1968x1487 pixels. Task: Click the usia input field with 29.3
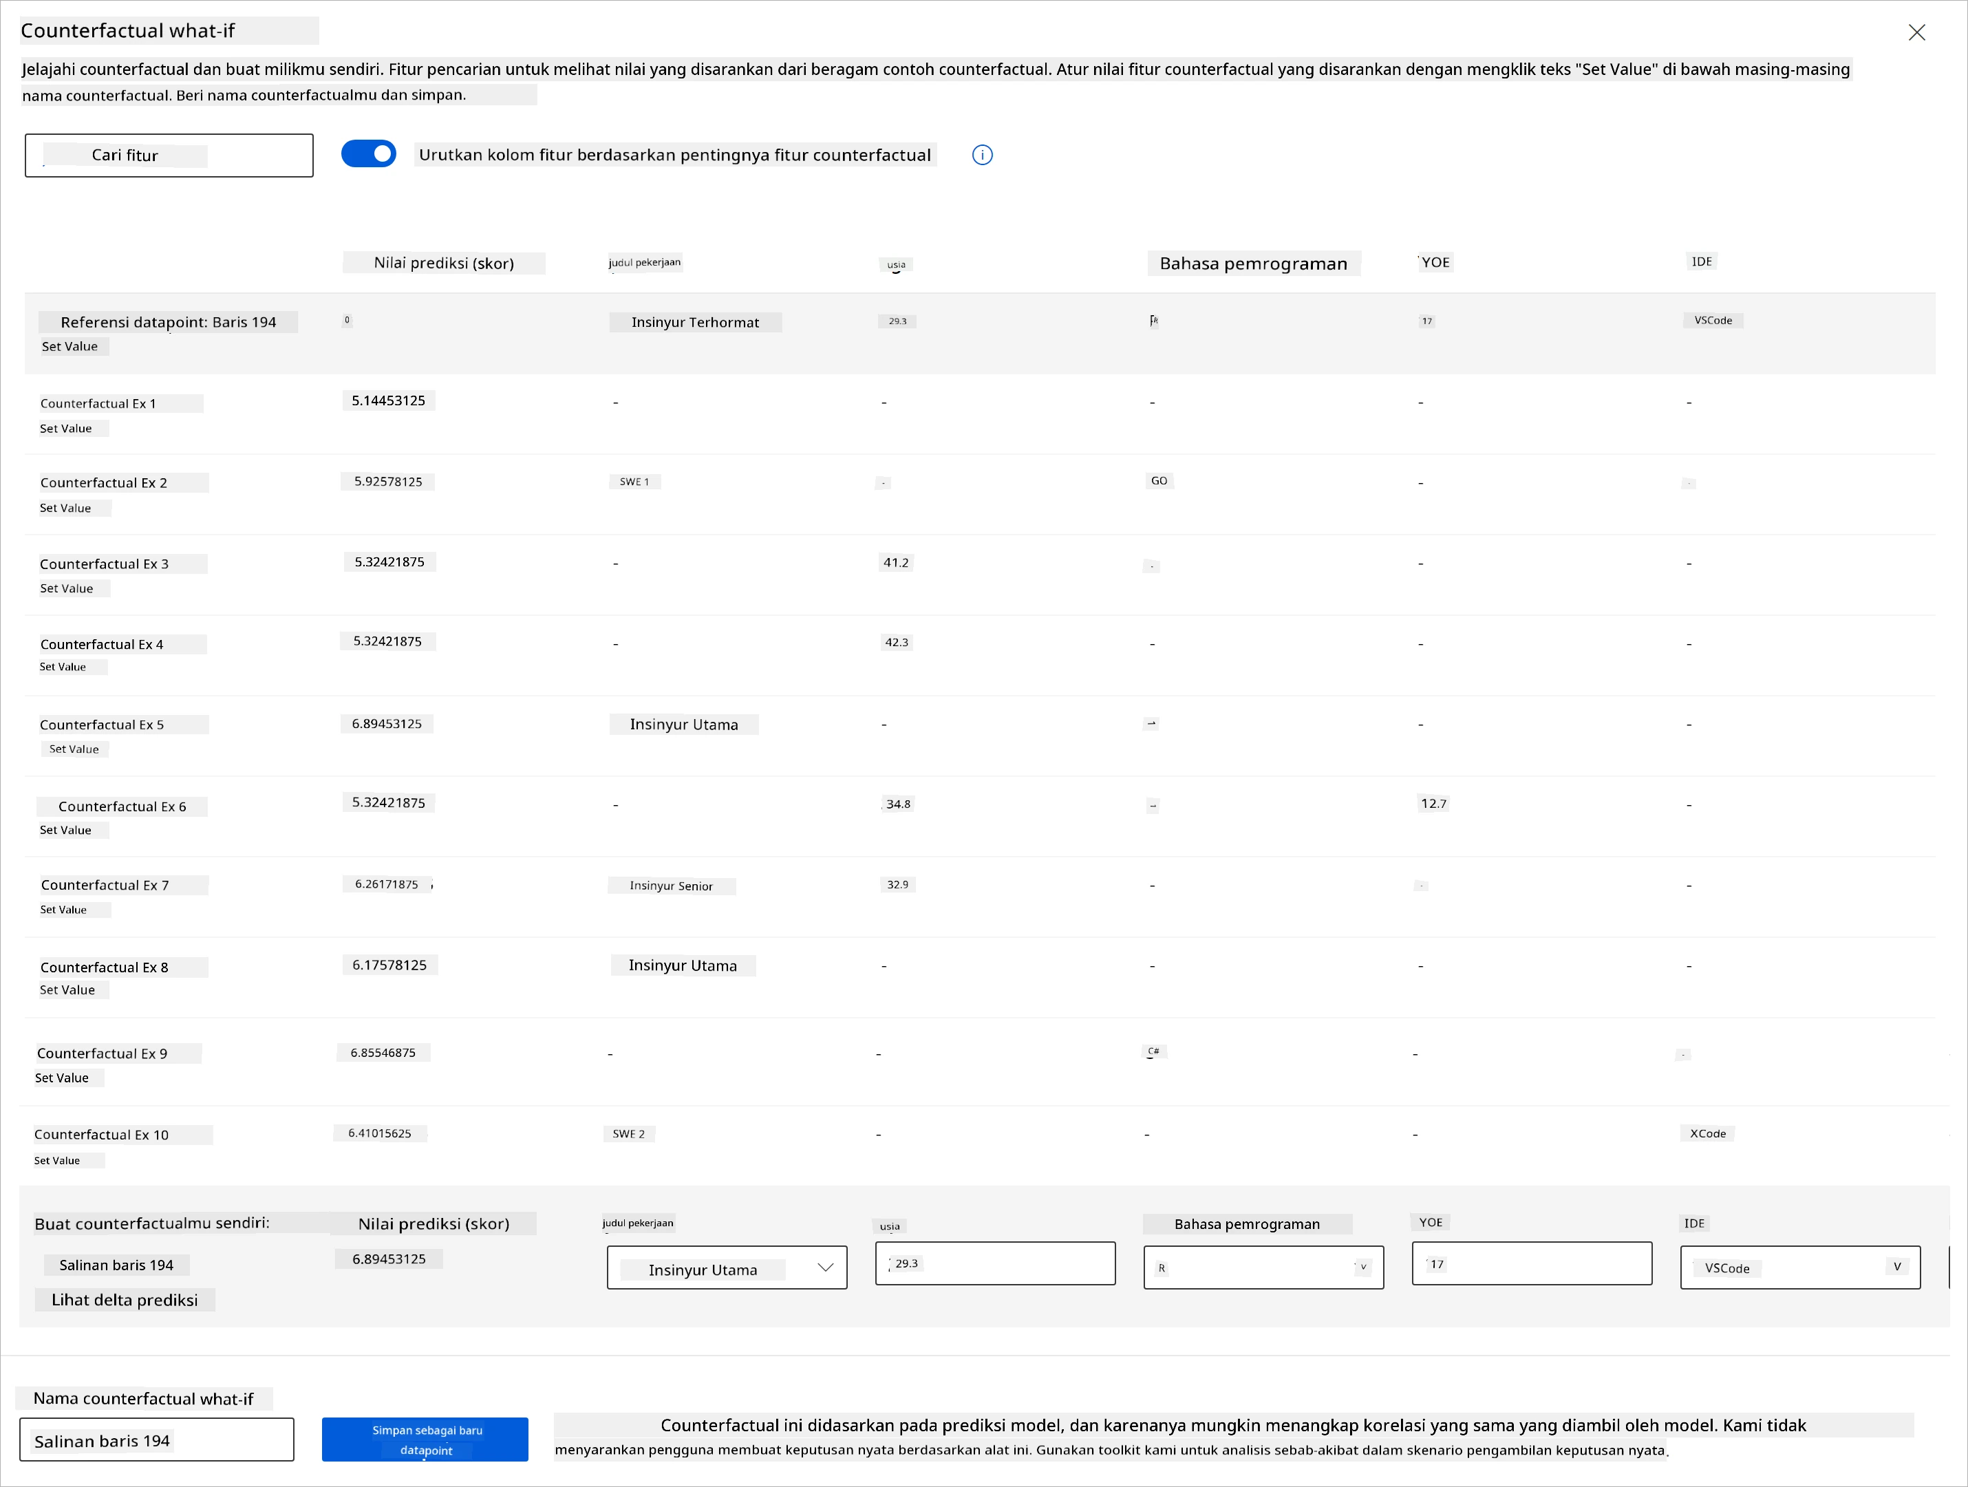click(995, 1263)
